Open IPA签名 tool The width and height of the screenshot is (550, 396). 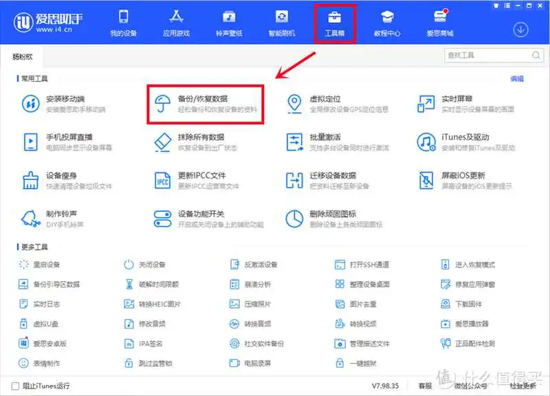point(144,343)
